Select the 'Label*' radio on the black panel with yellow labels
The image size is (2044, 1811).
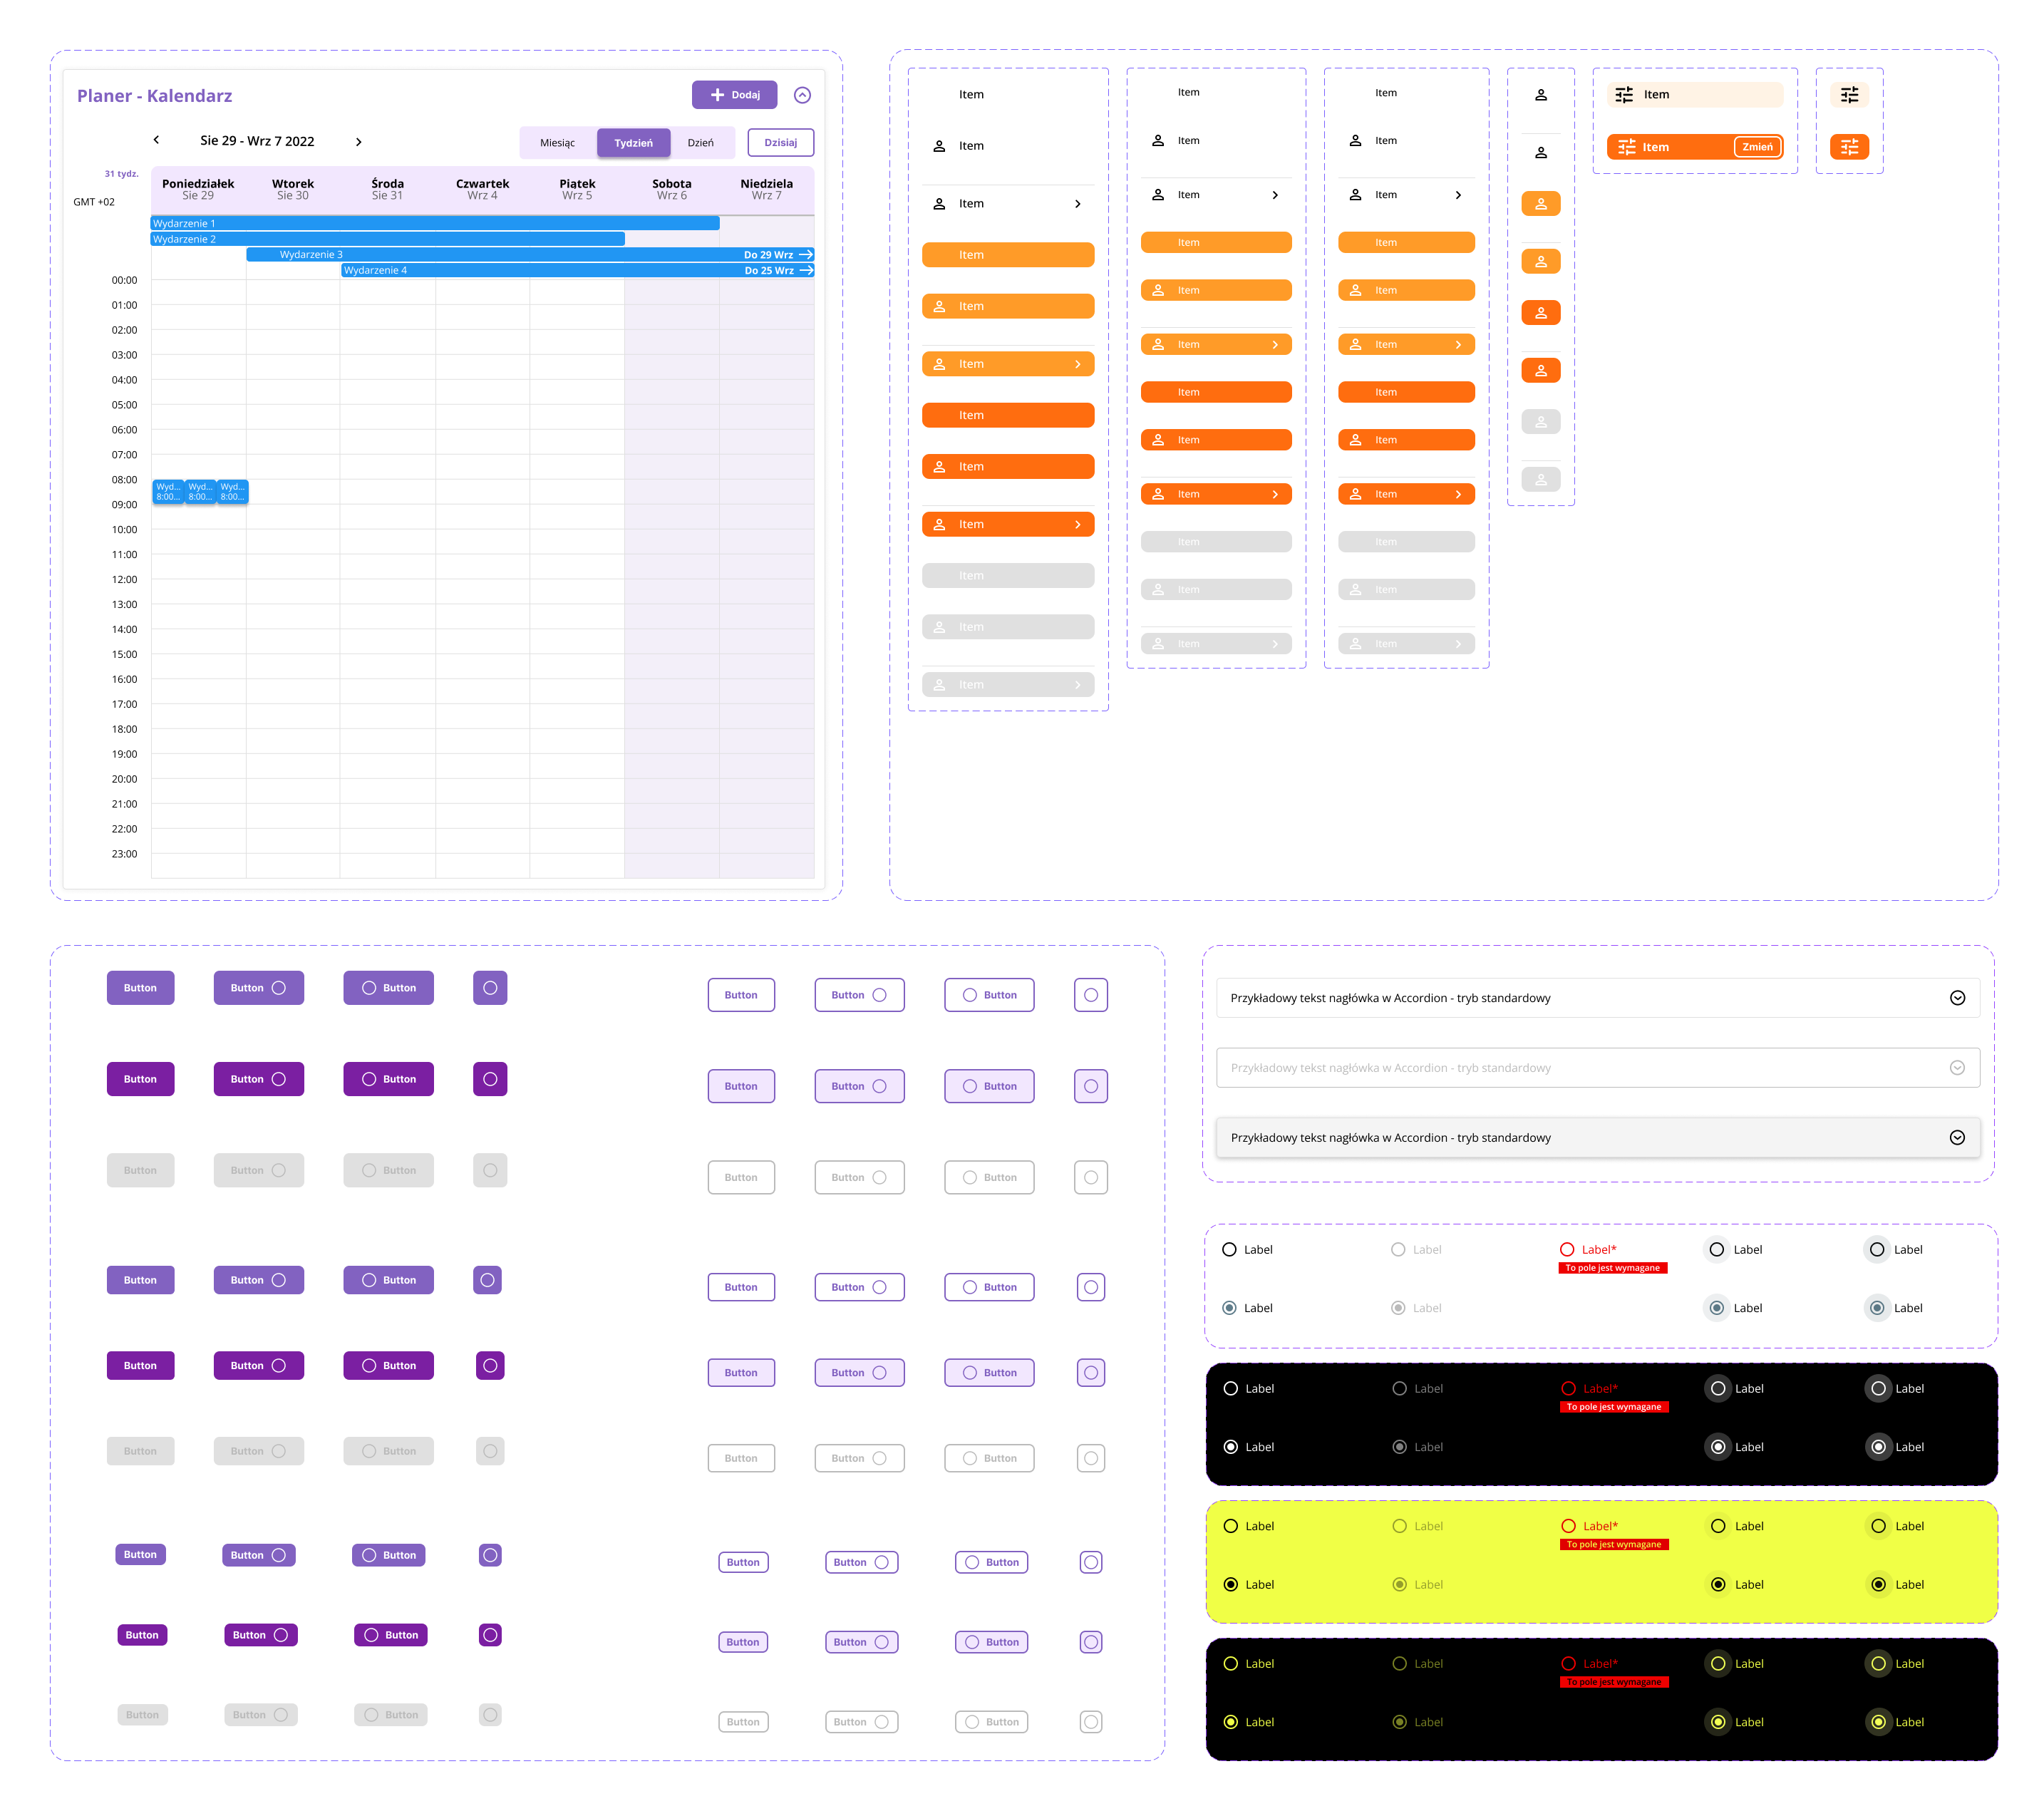pos(1569,1664)
